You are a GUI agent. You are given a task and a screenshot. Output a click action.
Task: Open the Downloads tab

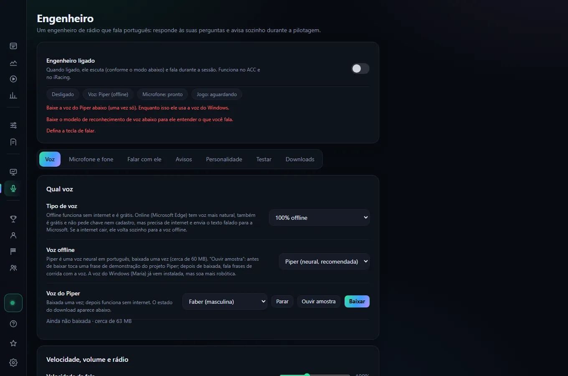300,159
